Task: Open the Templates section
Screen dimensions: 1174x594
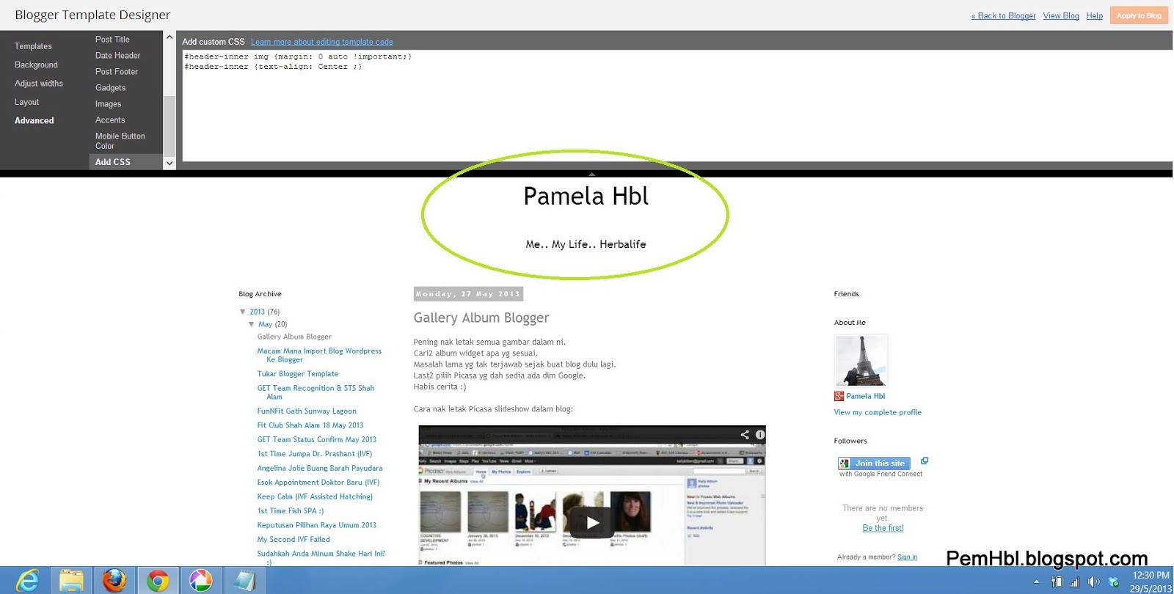Action: pyautogui.click(x=33, y=46)
